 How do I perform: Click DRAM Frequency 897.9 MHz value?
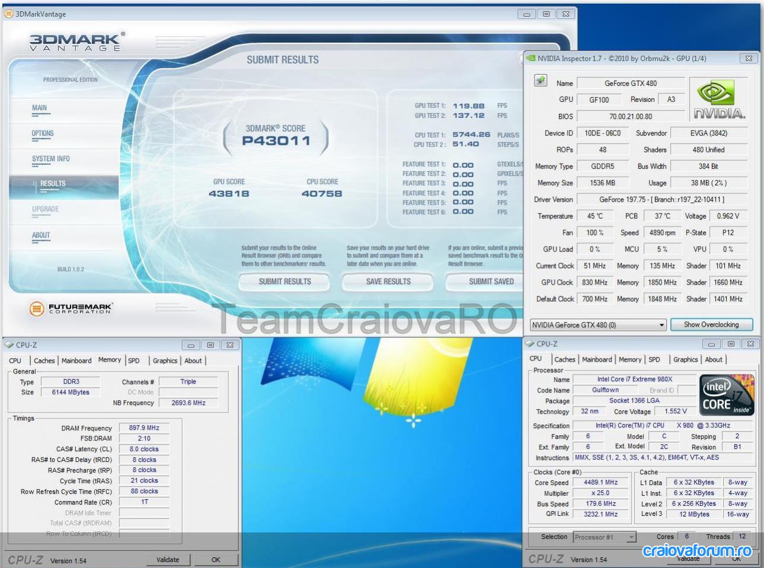coord(144,427)
